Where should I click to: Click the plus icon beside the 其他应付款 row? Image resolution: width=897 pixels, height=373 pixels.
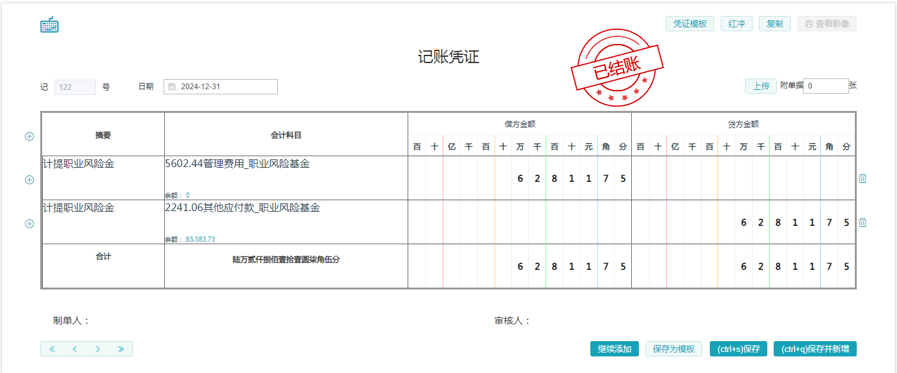[29, 224]
